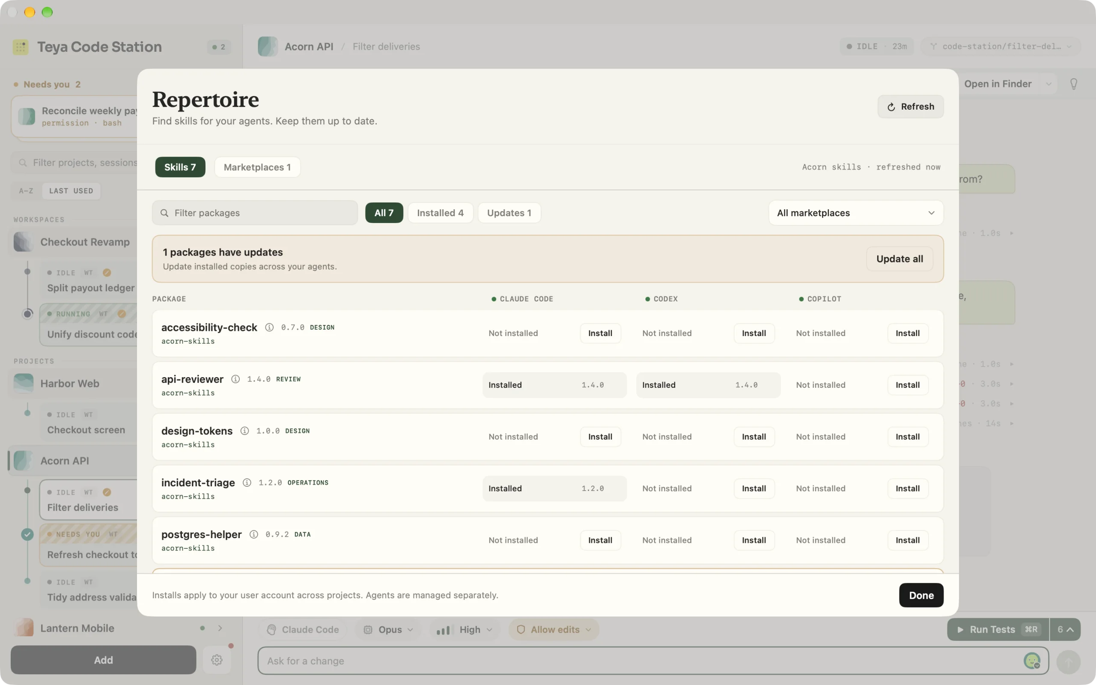This screenshot has height=685, width=1096.
Task: Open info icon beside api-reviewer
Action: (235, 379)
